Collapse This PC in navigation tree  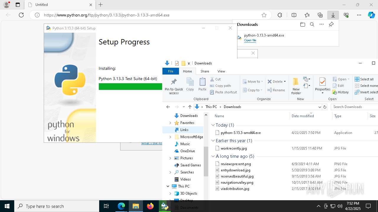tap(168, 186)
